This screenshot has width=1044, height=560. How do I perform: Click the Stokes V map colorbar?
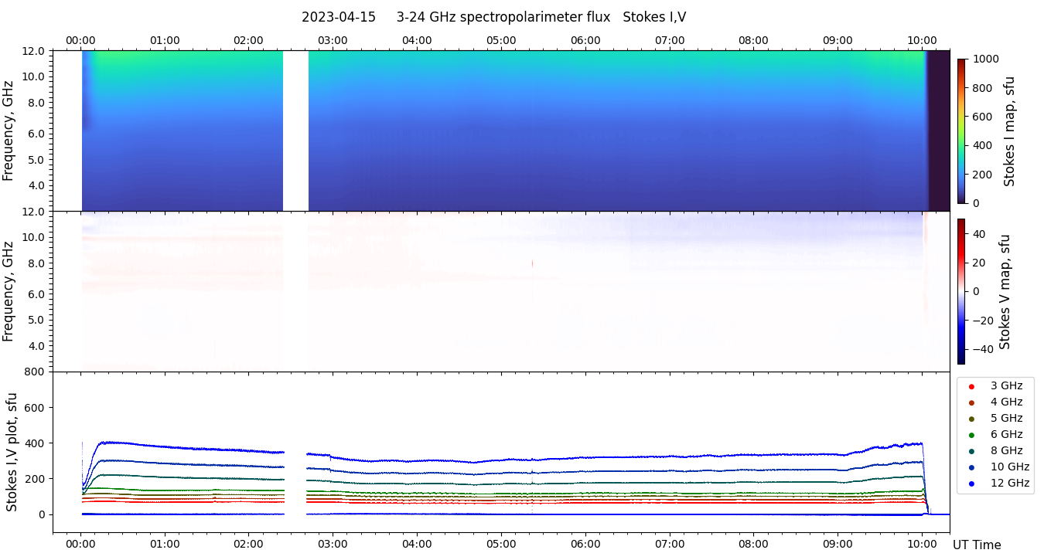(961, 291)
